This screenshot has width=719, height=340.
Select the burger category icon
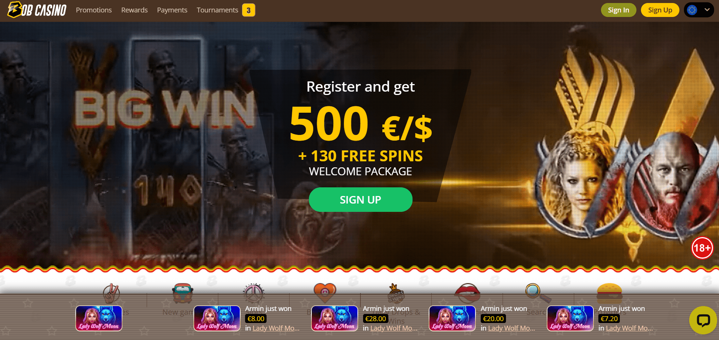pyautogui.click(x=609, y=293)
